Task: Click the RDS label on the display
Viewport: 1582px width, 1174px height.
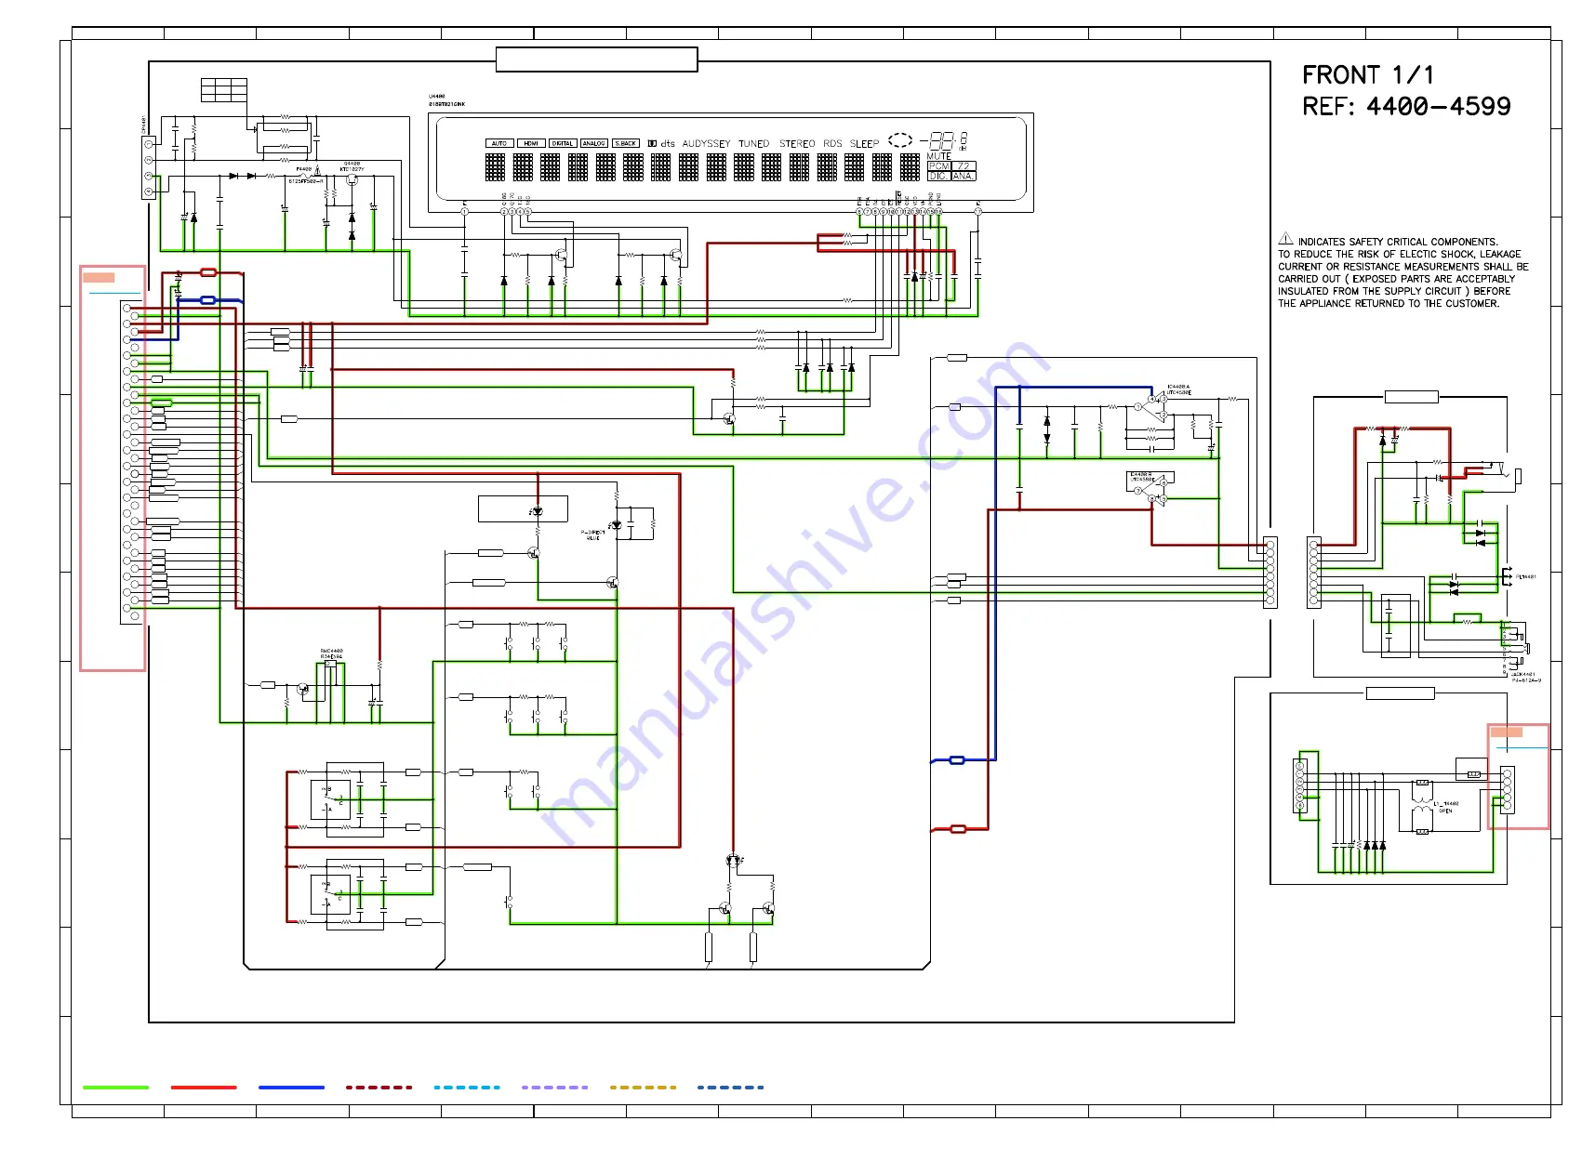Action: (x=832, y=144)
